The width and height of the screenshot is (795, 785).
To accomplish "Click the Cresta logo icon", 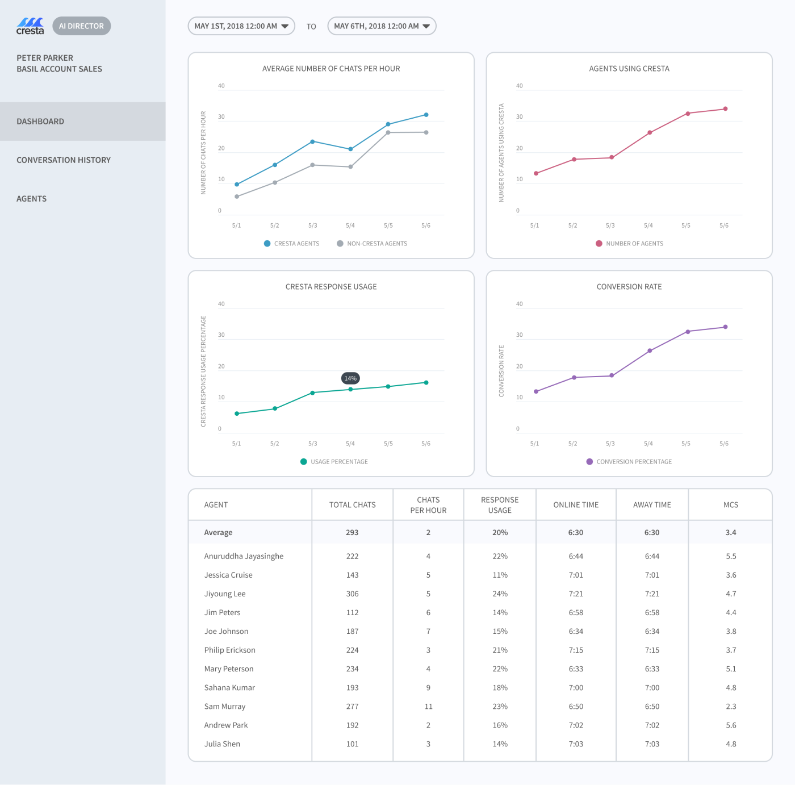I will [30, 26].
